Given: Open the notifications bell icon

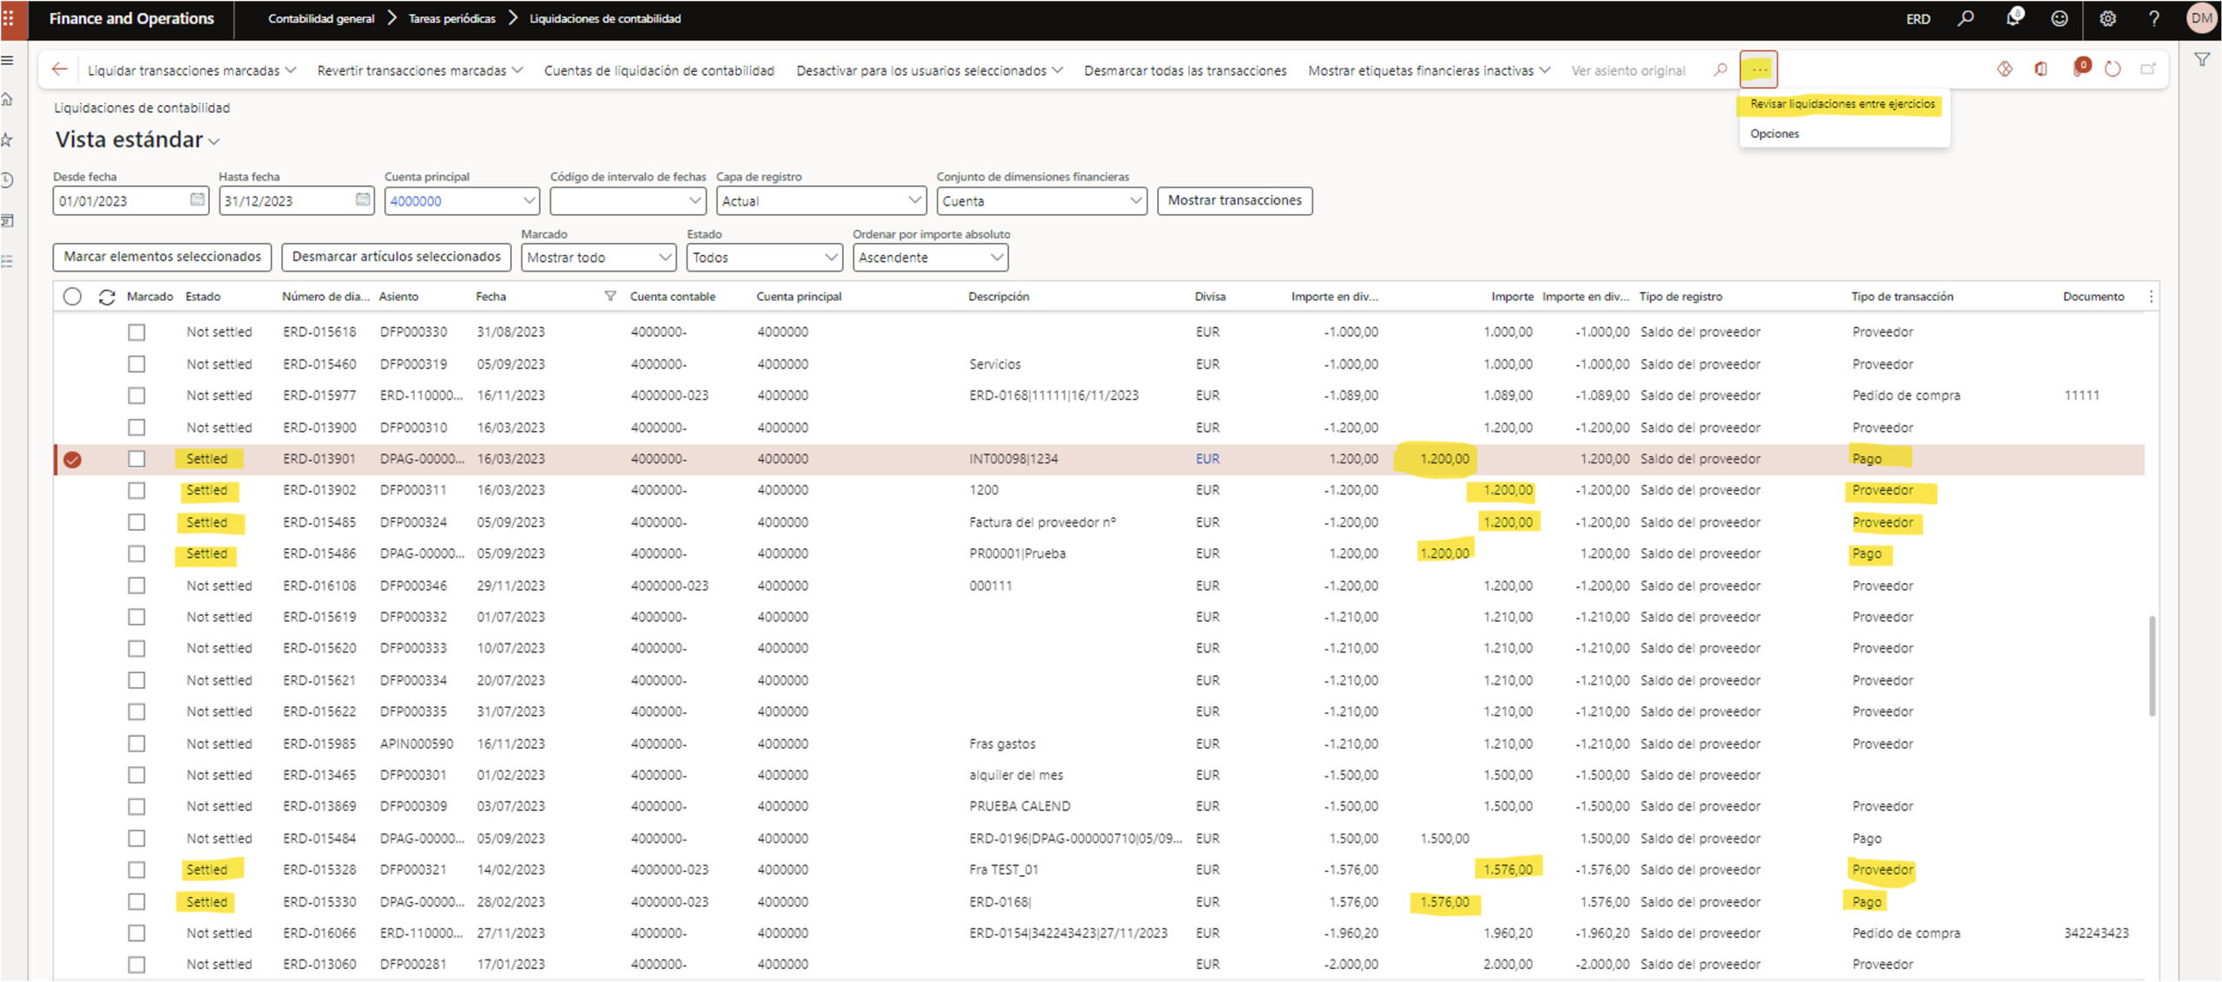Looking at the screenshot, I should pyautogui.click(x=2014, y=18).
